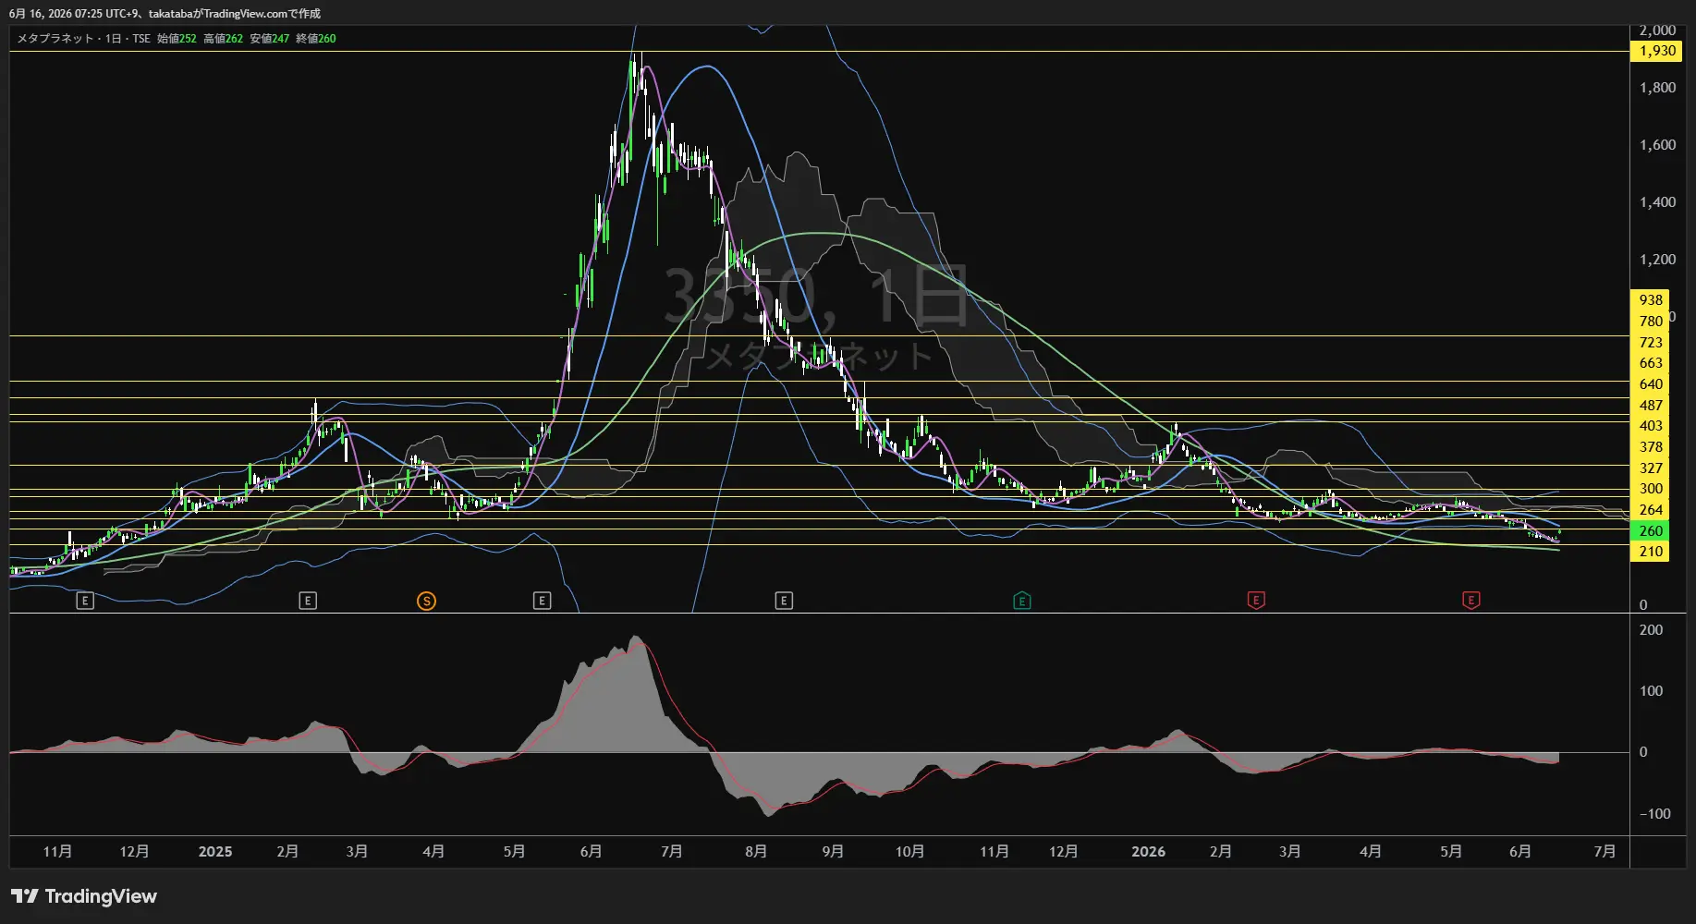Click 200 on the indicator scale
The height and width of the screenshot is (924, 1696).
tap(1651, 630)
